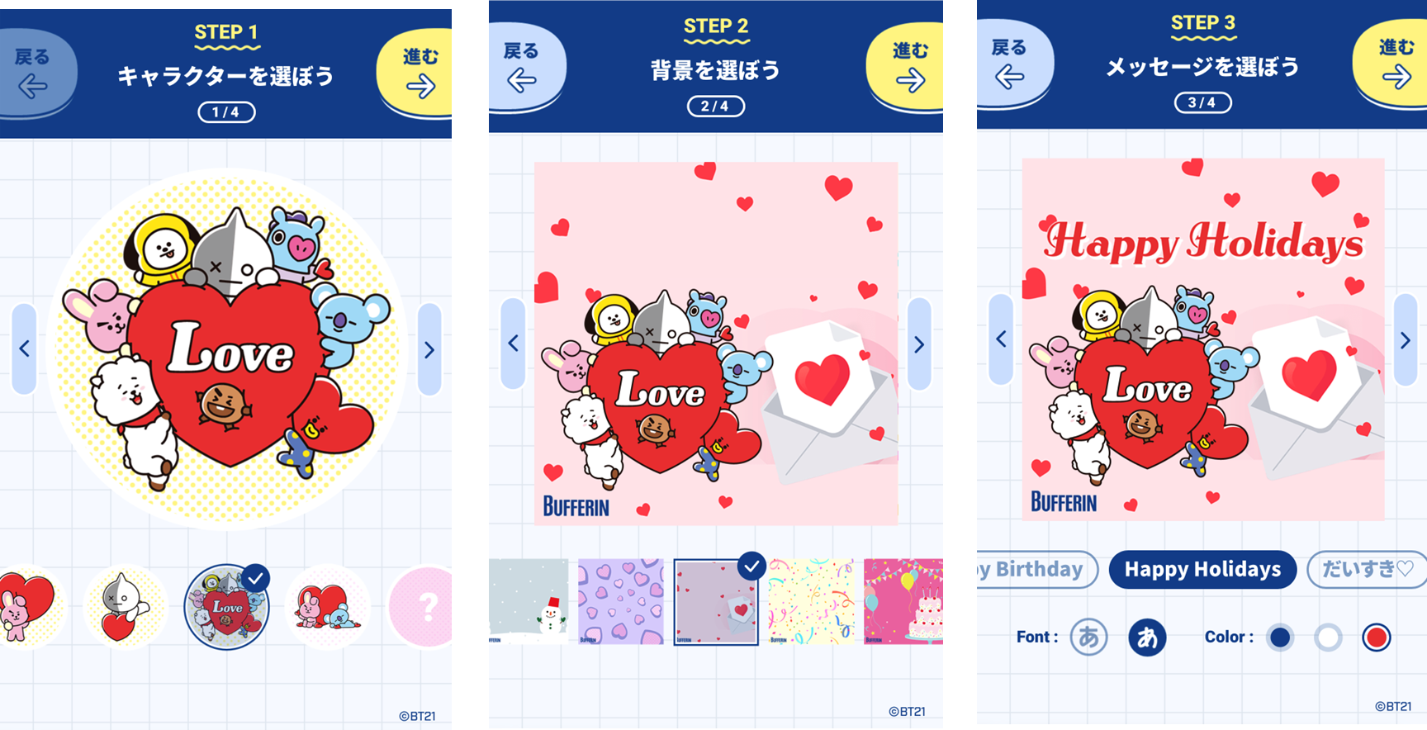Select the Van robot heart character
Image resolution: width=1427 pixels, height=730 pixels.
[x=126, y=608]
